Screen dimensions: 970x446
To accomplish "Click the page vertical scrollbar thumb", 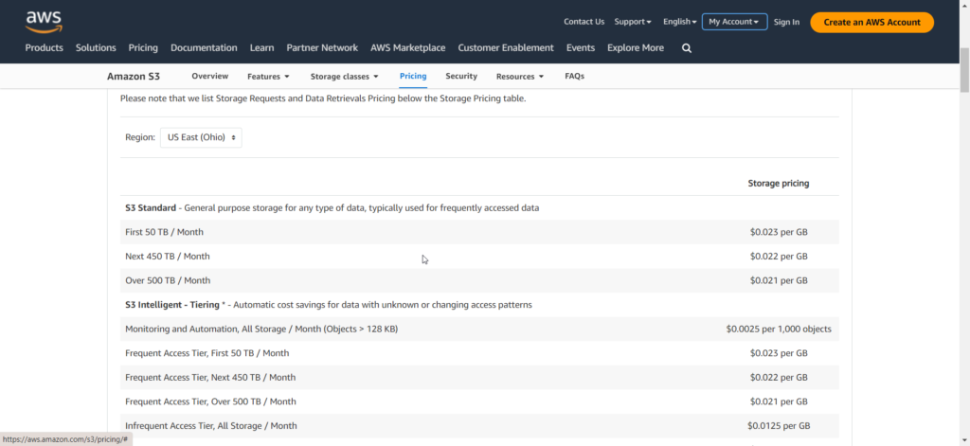I will pos(964,69).
